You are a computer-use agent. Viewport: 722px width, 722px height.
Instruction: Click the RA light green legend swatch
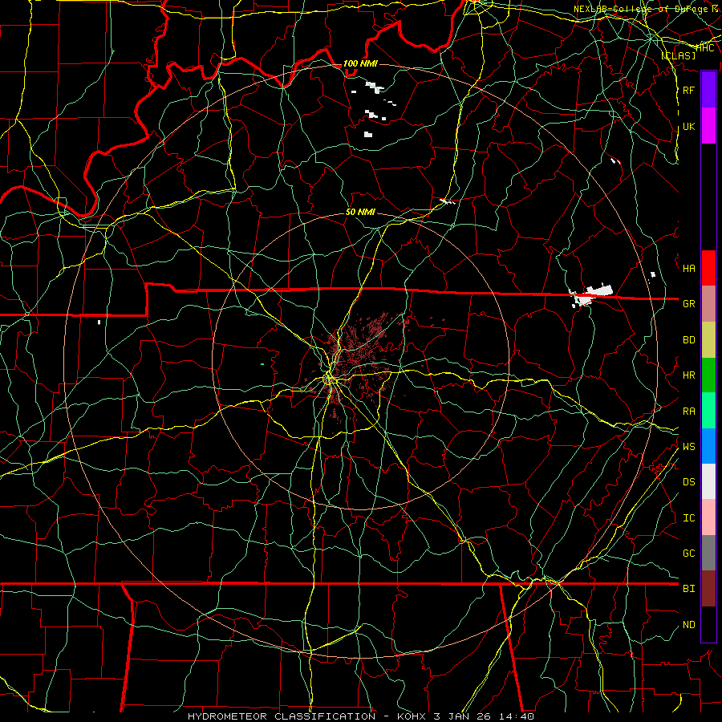click(x=708, y=411)
